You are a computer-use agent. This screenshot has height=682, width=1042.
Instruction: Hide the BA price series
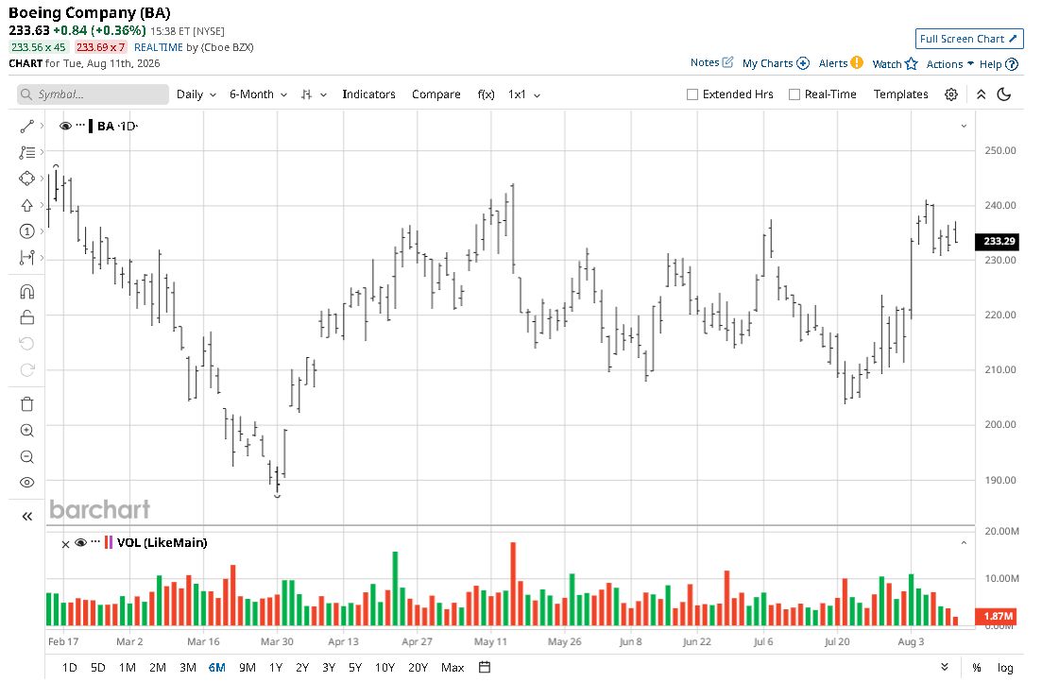pyautogui.click(x=65, y=126)
